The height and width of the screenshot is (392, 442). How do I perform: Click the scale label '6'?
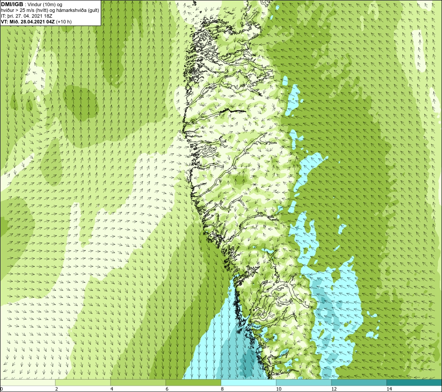click(167, 389)
